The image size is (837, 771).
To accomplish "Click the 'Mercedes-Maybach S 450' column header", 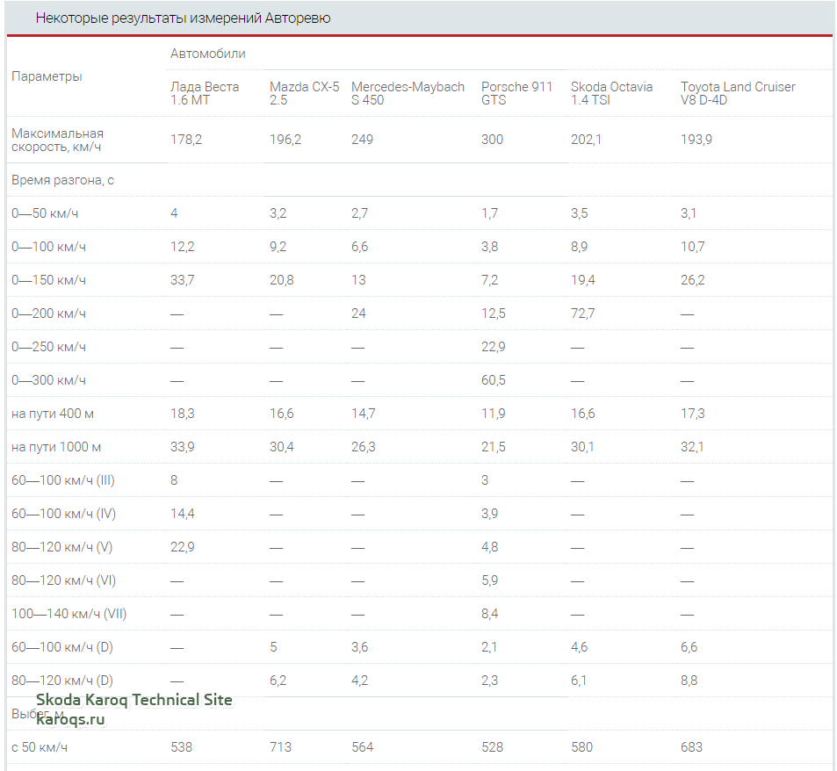I will pyautogui.click(x=408, y=93).
